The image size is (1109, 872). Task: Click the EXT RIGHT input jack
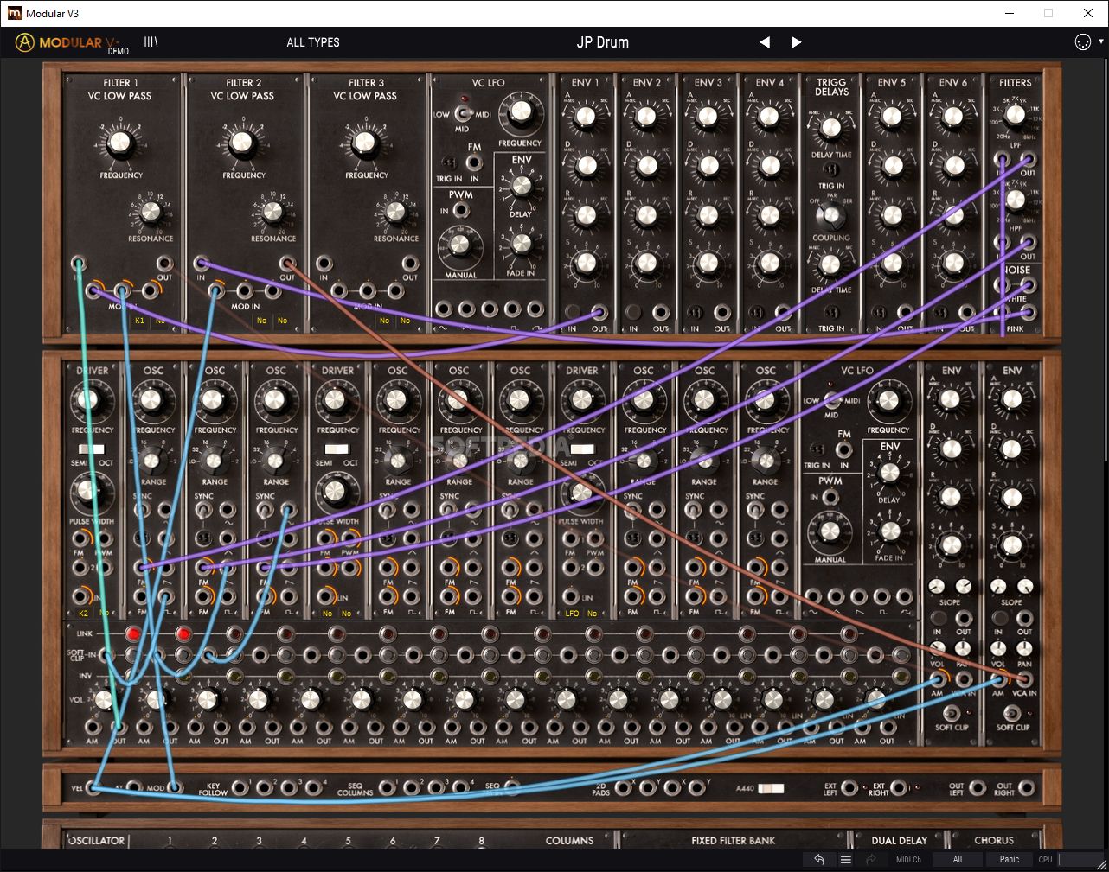(900, 787)
